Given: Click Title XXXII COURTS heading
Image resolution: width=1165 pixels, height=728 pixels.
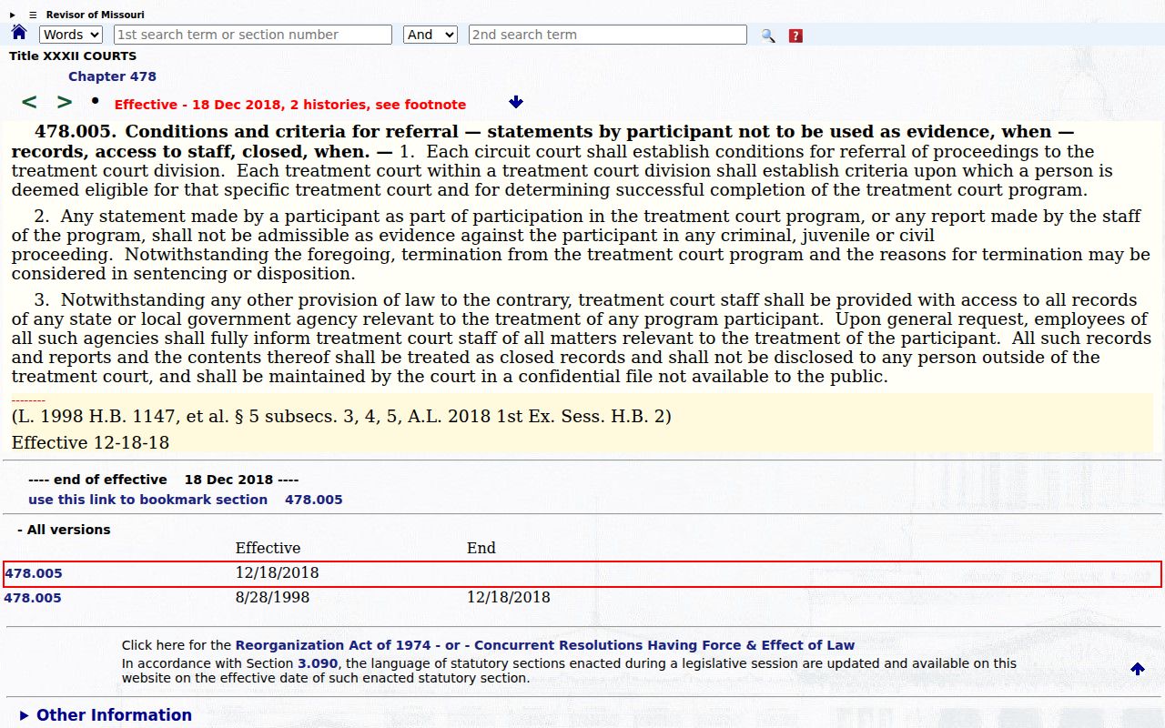Looking at the screenshot, I should pyautogui.click(x=73, y=56).
